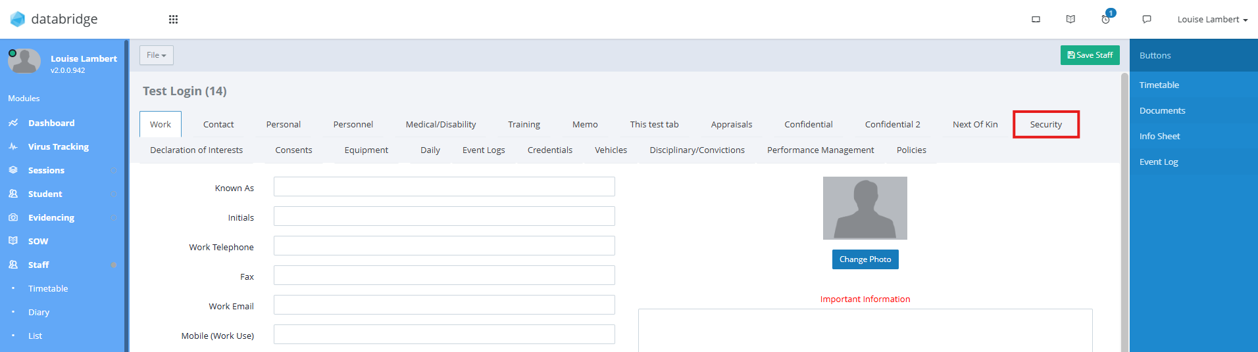Open the File dropdown menu
The width and height of the screenshot is (1258, 352).
coord(157,55)
